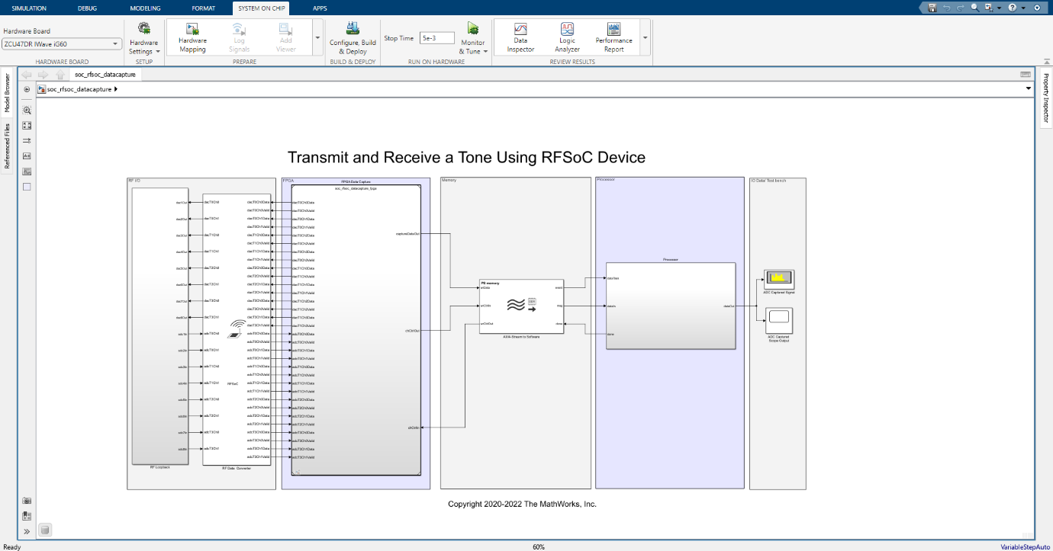Viewport: 1053px width, 551px height.
Task: Open the Debug ribbon tab
Action: 87,8
